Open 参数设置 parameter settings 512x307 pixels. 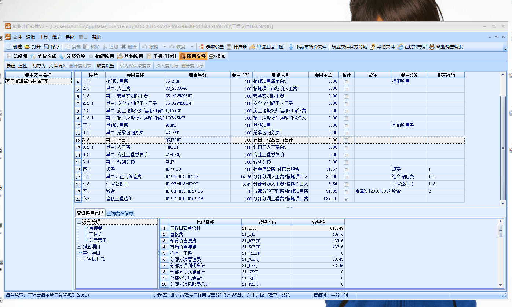(x=202, y=47)
